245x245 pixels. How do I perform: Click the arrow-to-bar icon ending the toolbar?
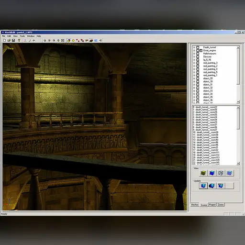pyautogui.click(x=100, y=41)
